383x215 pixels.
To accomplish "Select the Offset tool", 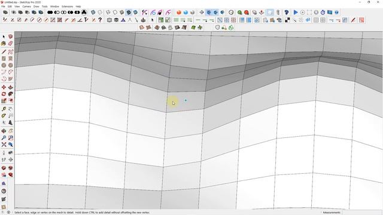I will [11, 101].
